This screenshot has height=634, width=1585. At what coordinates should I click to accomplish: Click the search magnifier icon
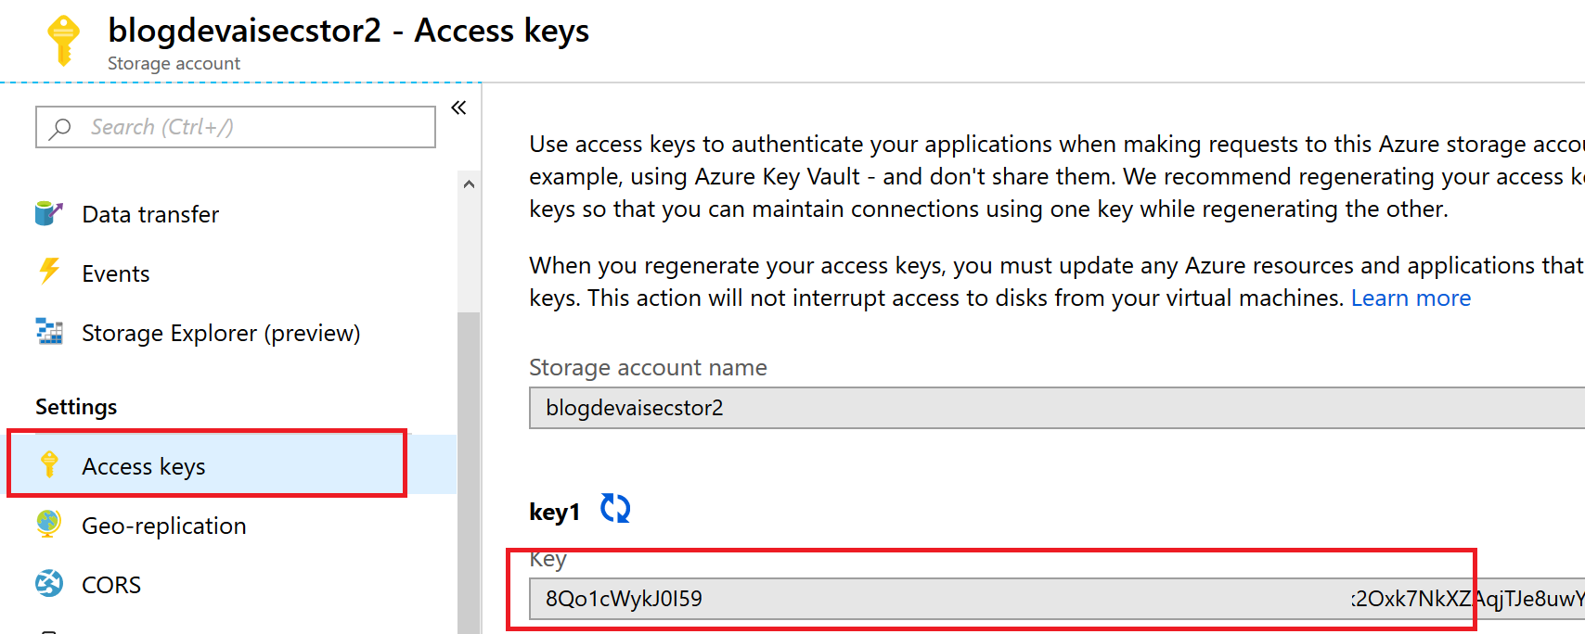(x=59, y=127)
